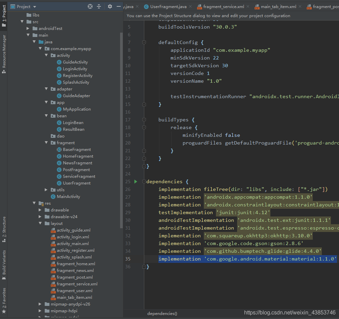Image resolution: width=339 pixels, height=319 pixels.
Task: Expand the androidTest folder
Action: coord(28,28)
